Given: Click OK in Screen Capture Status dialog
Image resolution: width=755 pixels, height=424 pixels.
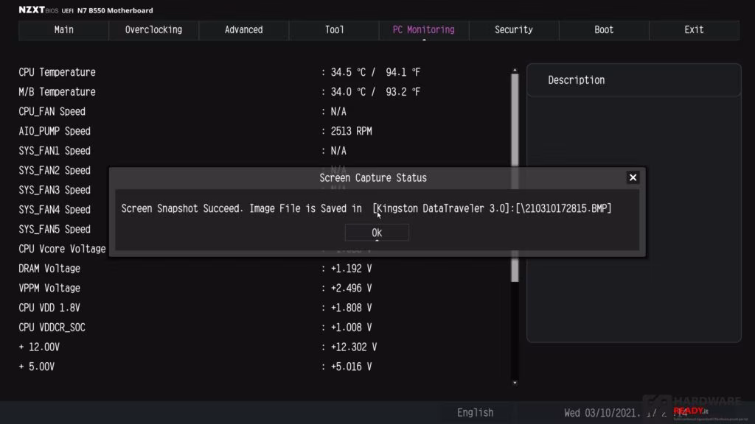Looking at the screenshot, I should point(377,233).
